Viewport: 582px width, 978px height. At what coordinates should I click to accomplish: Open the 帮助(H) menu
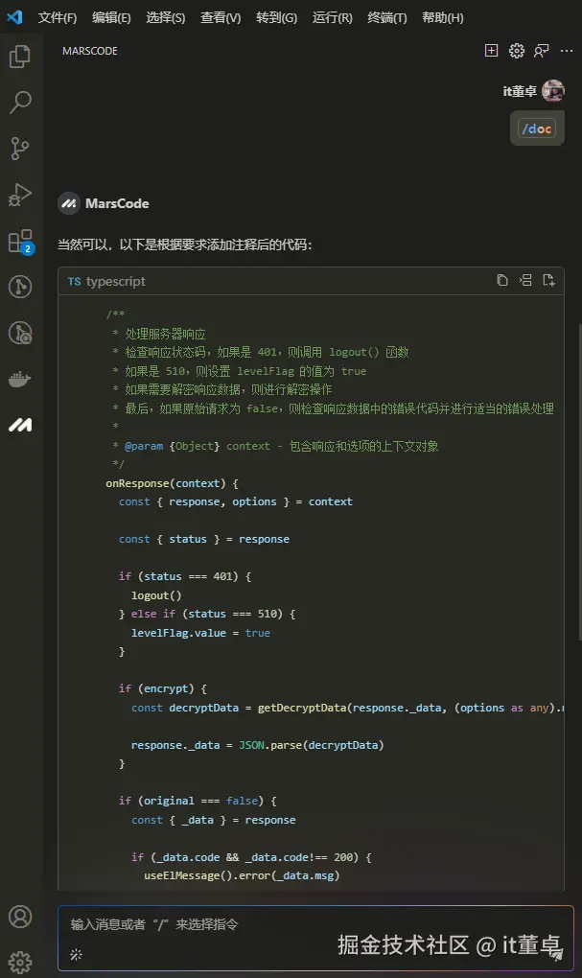(442, 17)
